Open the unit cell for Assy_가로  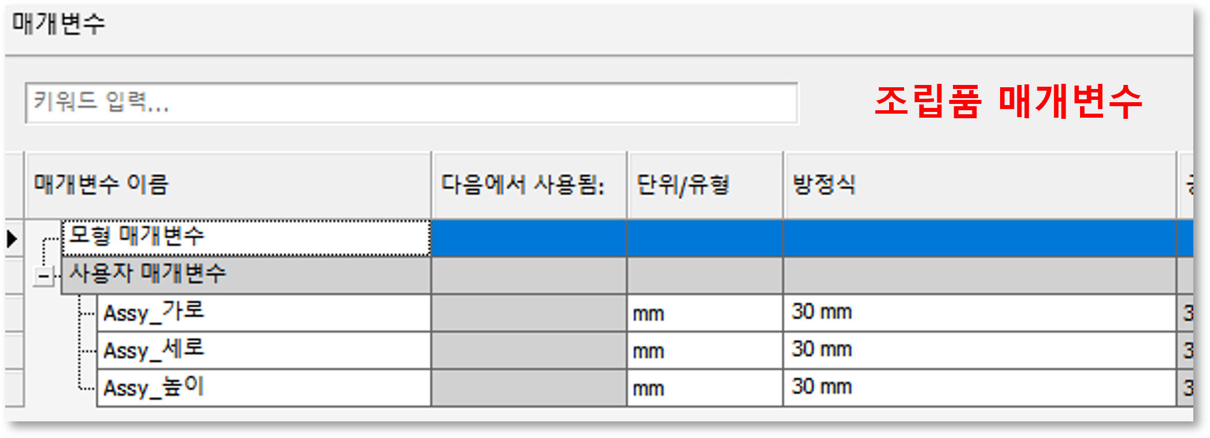click(x=704, y=313)
